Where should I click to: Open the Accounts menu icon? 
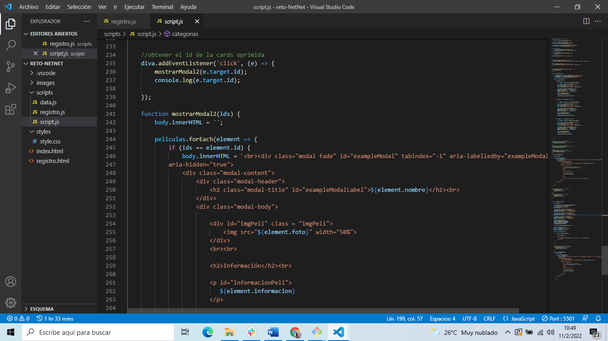coord(11,282)
